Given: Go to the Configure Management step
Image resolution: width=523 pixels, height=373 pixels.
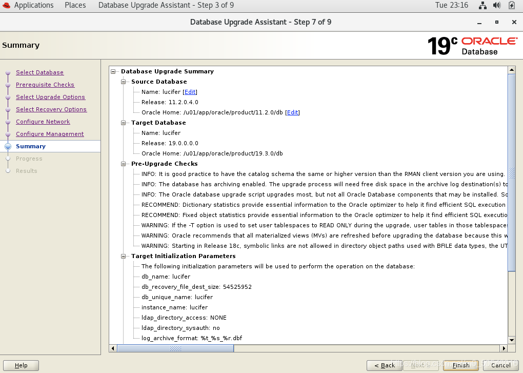Looking at the screenshot, I should 50,134.
